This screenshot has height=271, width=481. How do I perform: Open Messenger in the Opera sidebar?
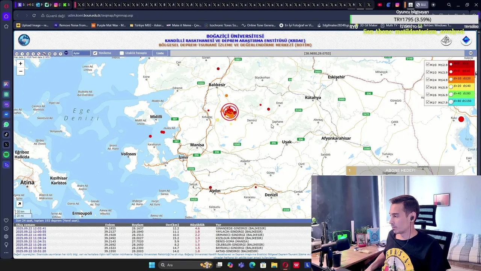click(6, 114)
